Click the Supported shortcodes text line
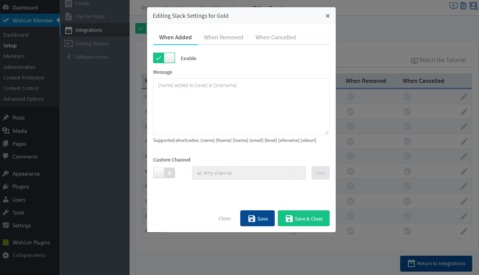Screen dimensions: 479x275 235,140
